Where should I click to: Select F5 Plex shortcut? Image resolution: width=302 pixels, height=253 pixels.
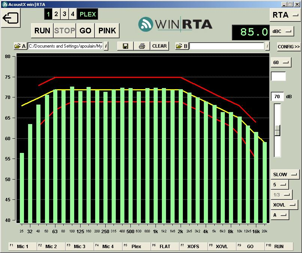coord(136,246)
